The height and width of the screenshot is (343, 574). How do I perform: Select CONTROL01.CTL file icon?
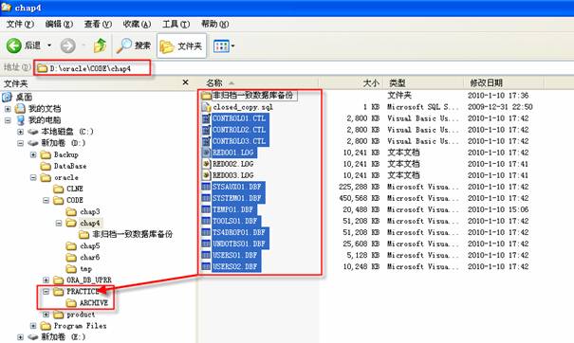pyautogui.click(x=206, y=118)
